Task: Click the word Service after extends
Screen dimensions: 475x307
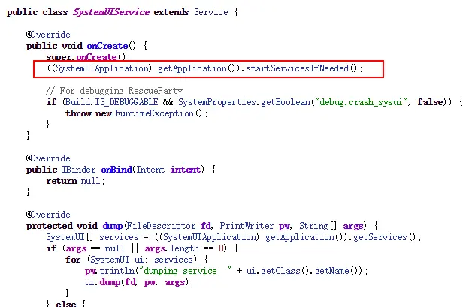Action: [211, 12]
